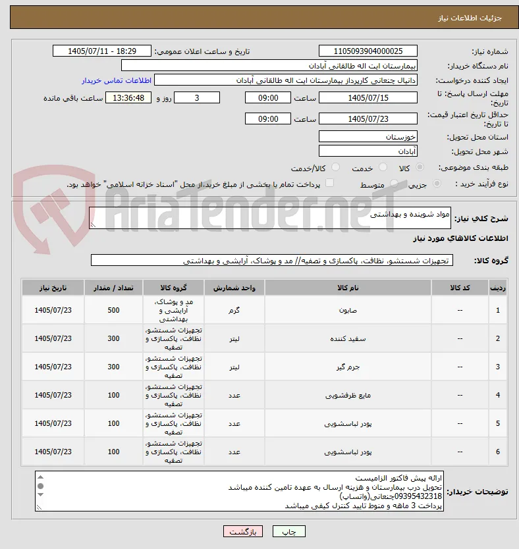This screenshot has height=549, width=519.
Task: Select the کالا/خدمت radio button
Action: [335, 167]
